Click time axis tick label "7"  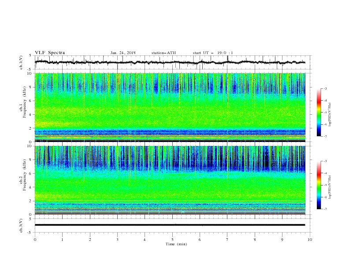227,240
